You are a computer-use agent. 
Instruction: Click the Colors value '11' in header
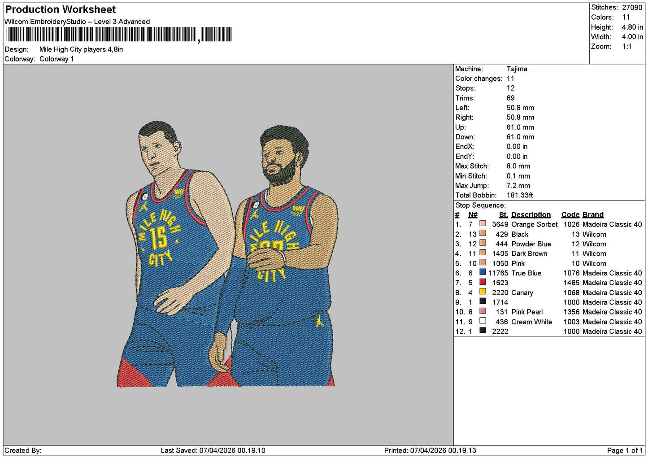tap(626, 17)
